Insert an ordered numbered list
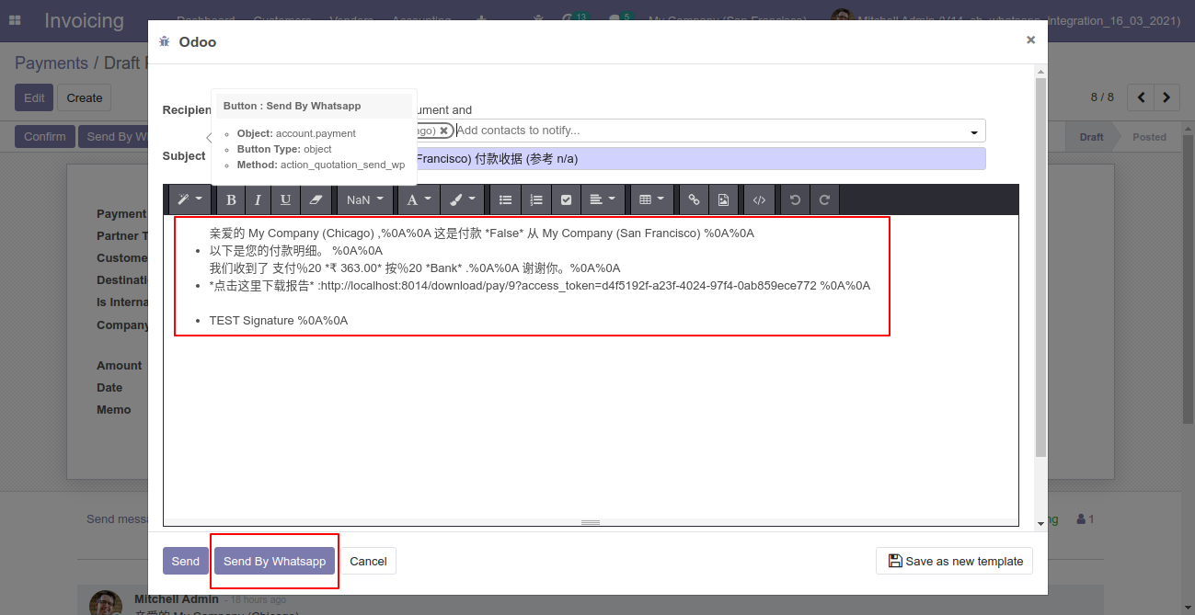Image resolution: width=1195 pixels, height=615 pixels. point(536,199)
